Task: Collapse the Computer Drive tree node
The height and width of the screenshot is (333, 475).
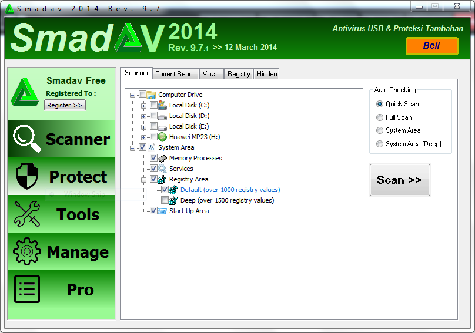Action: point(132,95)
